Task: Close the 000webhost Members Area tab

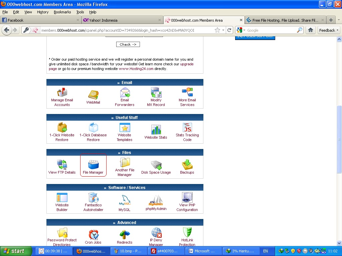Action: point(241,20)
